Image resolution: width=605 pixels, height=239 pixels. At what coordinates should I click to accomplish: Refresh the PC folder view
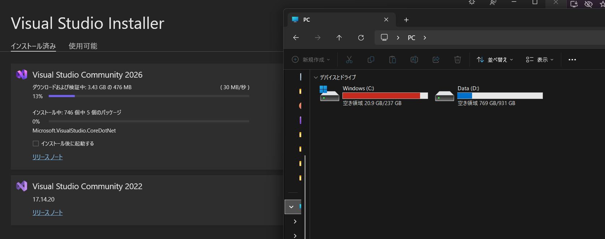(x=361, y=38)
